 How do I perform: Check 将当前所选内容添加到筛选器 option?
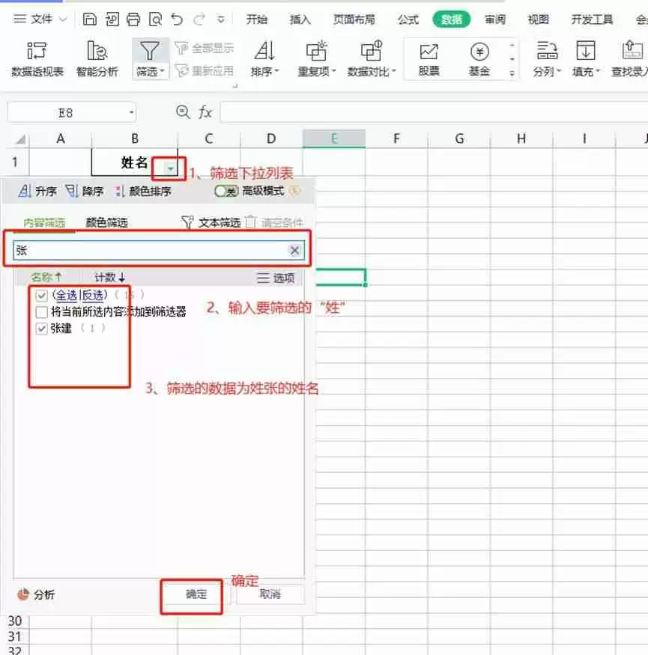(42, 311)
